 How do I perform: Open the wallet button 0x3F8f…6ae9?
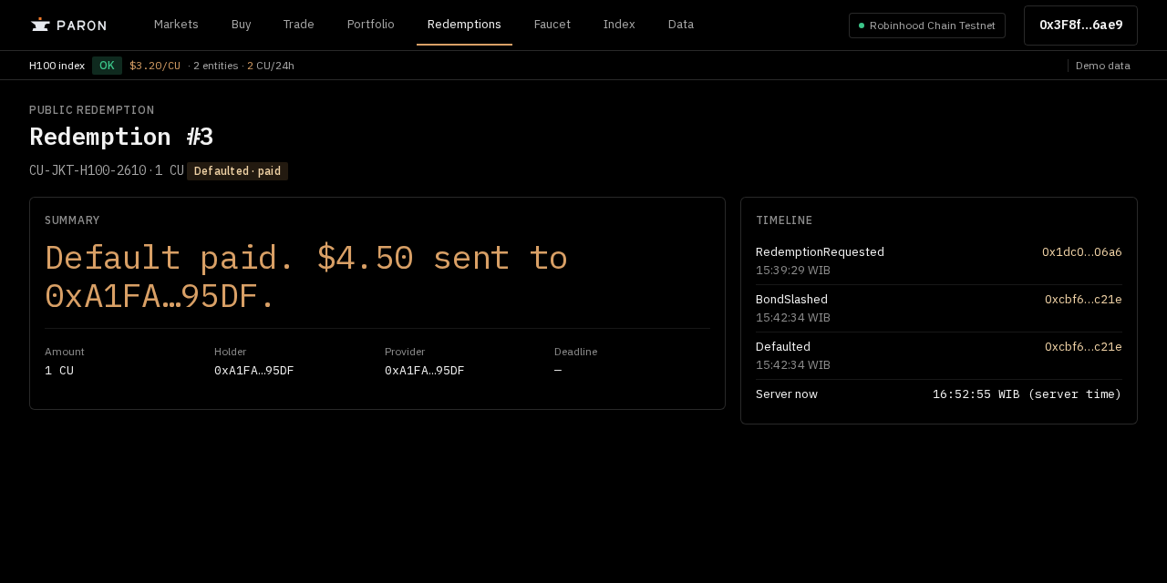pyautogui.click(x=1080, y=26)
